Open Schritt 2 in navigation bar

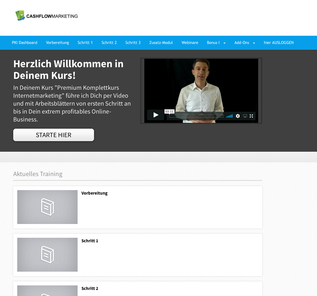tap(109, 43)
